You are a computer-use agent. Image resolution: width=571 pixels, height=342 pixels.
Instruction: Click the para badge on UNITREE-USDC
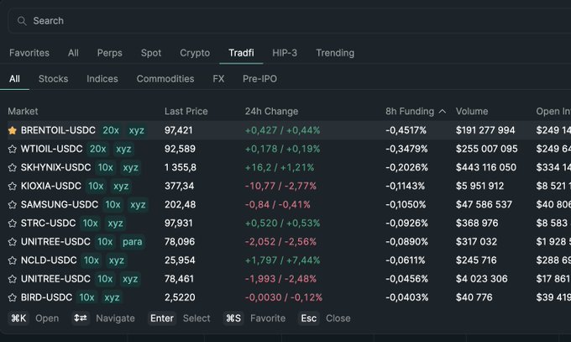coord(132,242)
